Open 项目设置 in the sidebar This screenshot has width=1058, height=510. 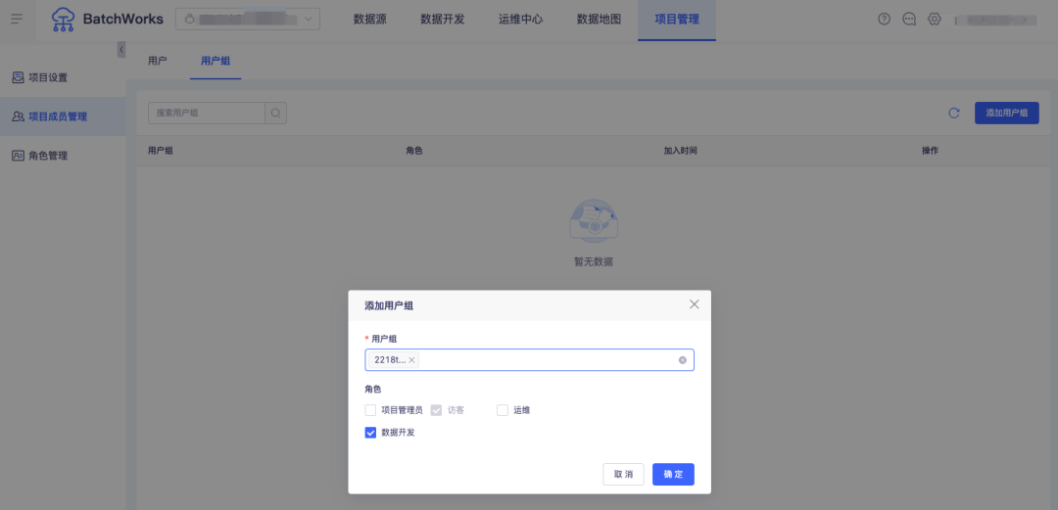click(x=63, y=77)
